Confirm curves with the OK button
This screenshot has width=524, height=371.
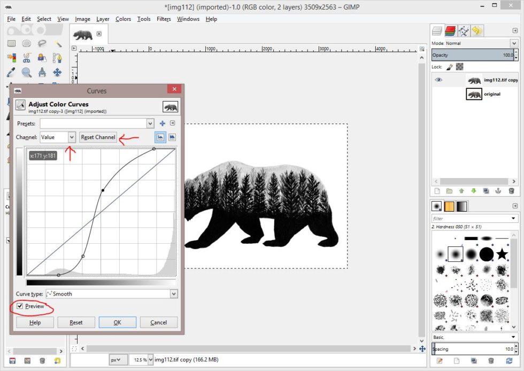click(117, 322)
